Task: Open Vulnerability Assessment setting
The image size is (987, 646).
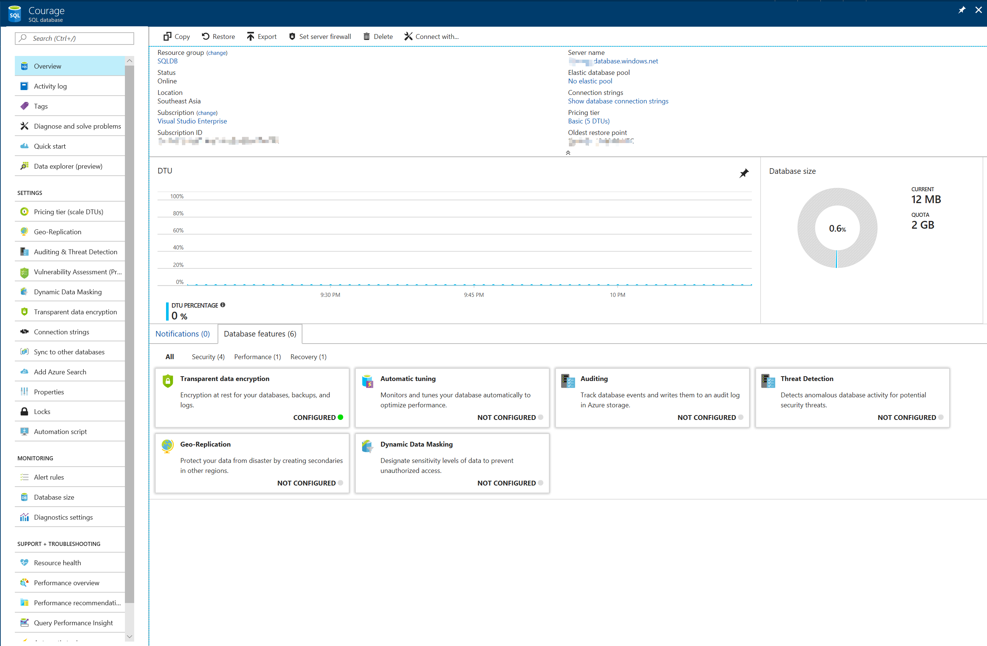Action: (70, 272)
